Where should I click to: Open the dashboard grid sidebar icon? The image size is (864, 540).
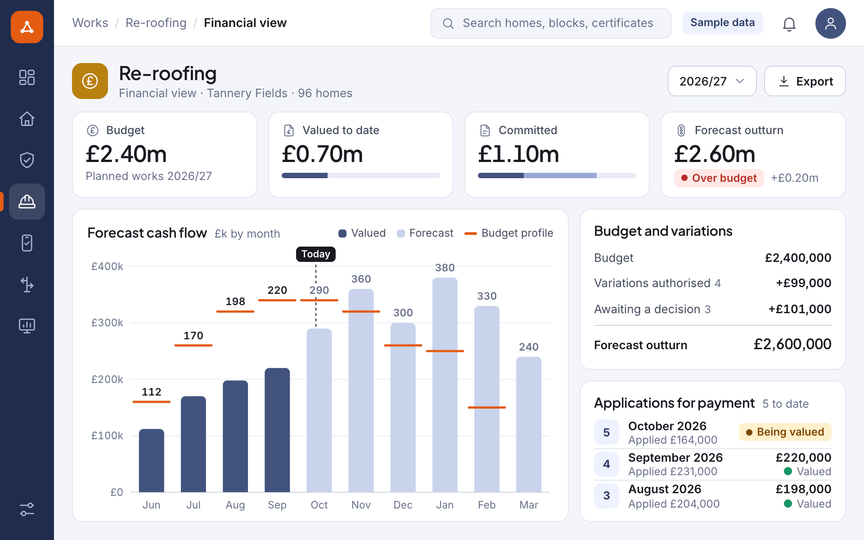[27, 77]
